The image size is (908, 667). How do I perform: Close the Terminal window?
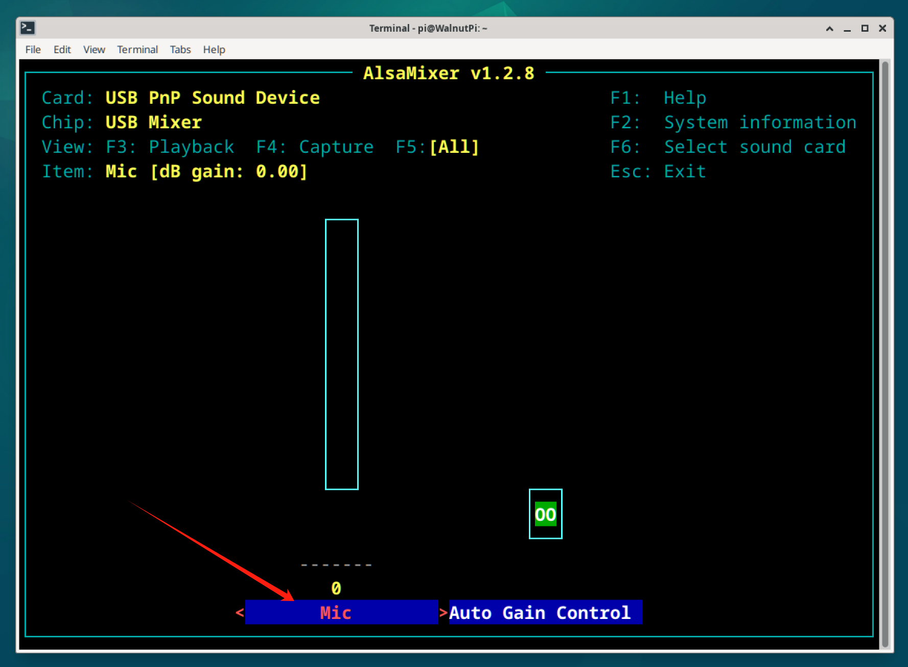882,29
